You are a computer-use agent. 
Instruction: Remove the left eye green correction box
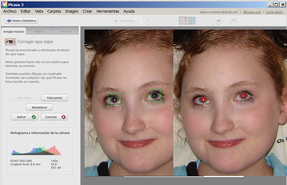coord(114,99)
